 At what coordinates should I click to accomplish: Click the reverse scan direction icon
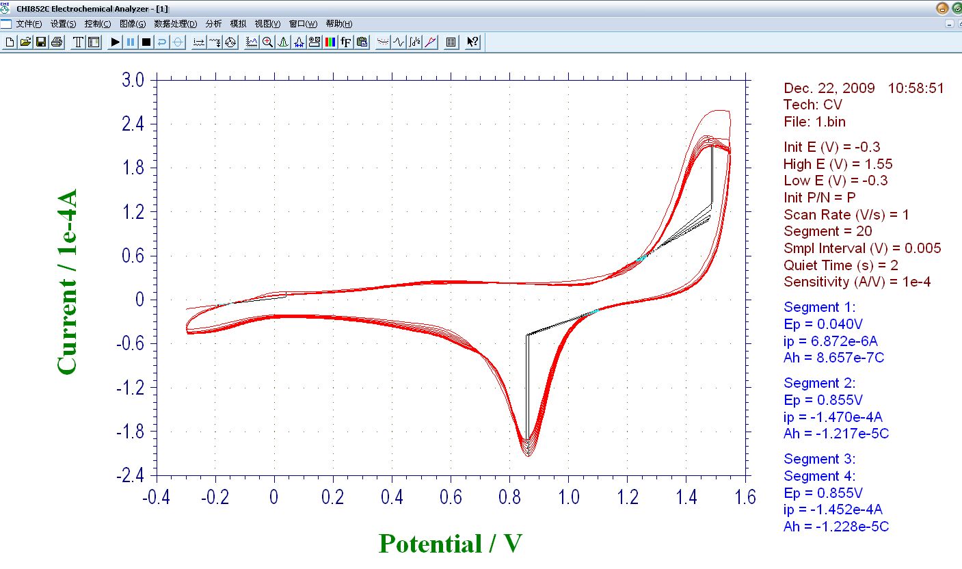(x=162, y=42)
